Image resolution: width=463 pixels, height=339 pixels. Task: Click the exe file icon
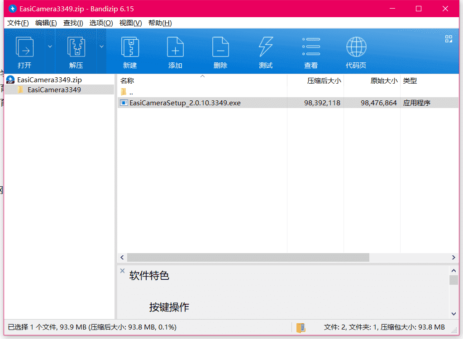[x=124, y=103]
